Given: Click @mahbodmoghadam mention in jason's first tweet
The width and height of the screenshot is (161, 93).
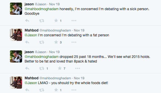Looking at the screenshot, I should 42,9.
